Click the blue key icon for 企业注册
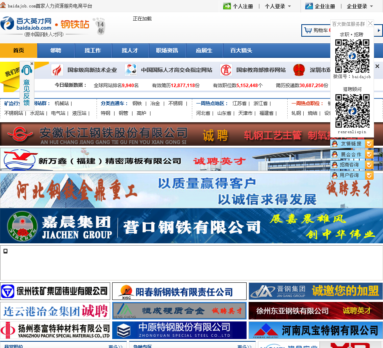This screenshot has width=383, height=348. tap(309, 6)
